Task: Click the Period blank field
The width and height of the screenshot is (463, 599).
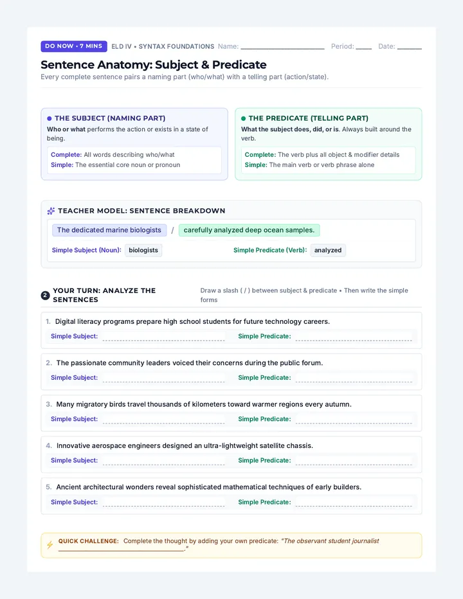Action: click(x=363, y=47)
